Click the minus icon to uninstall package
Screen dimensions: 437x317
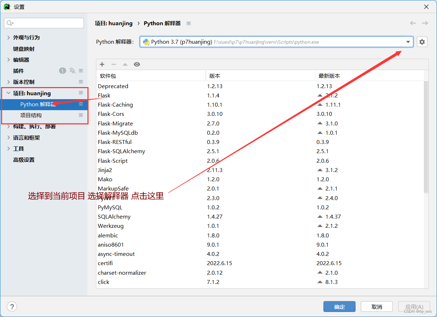114,64
